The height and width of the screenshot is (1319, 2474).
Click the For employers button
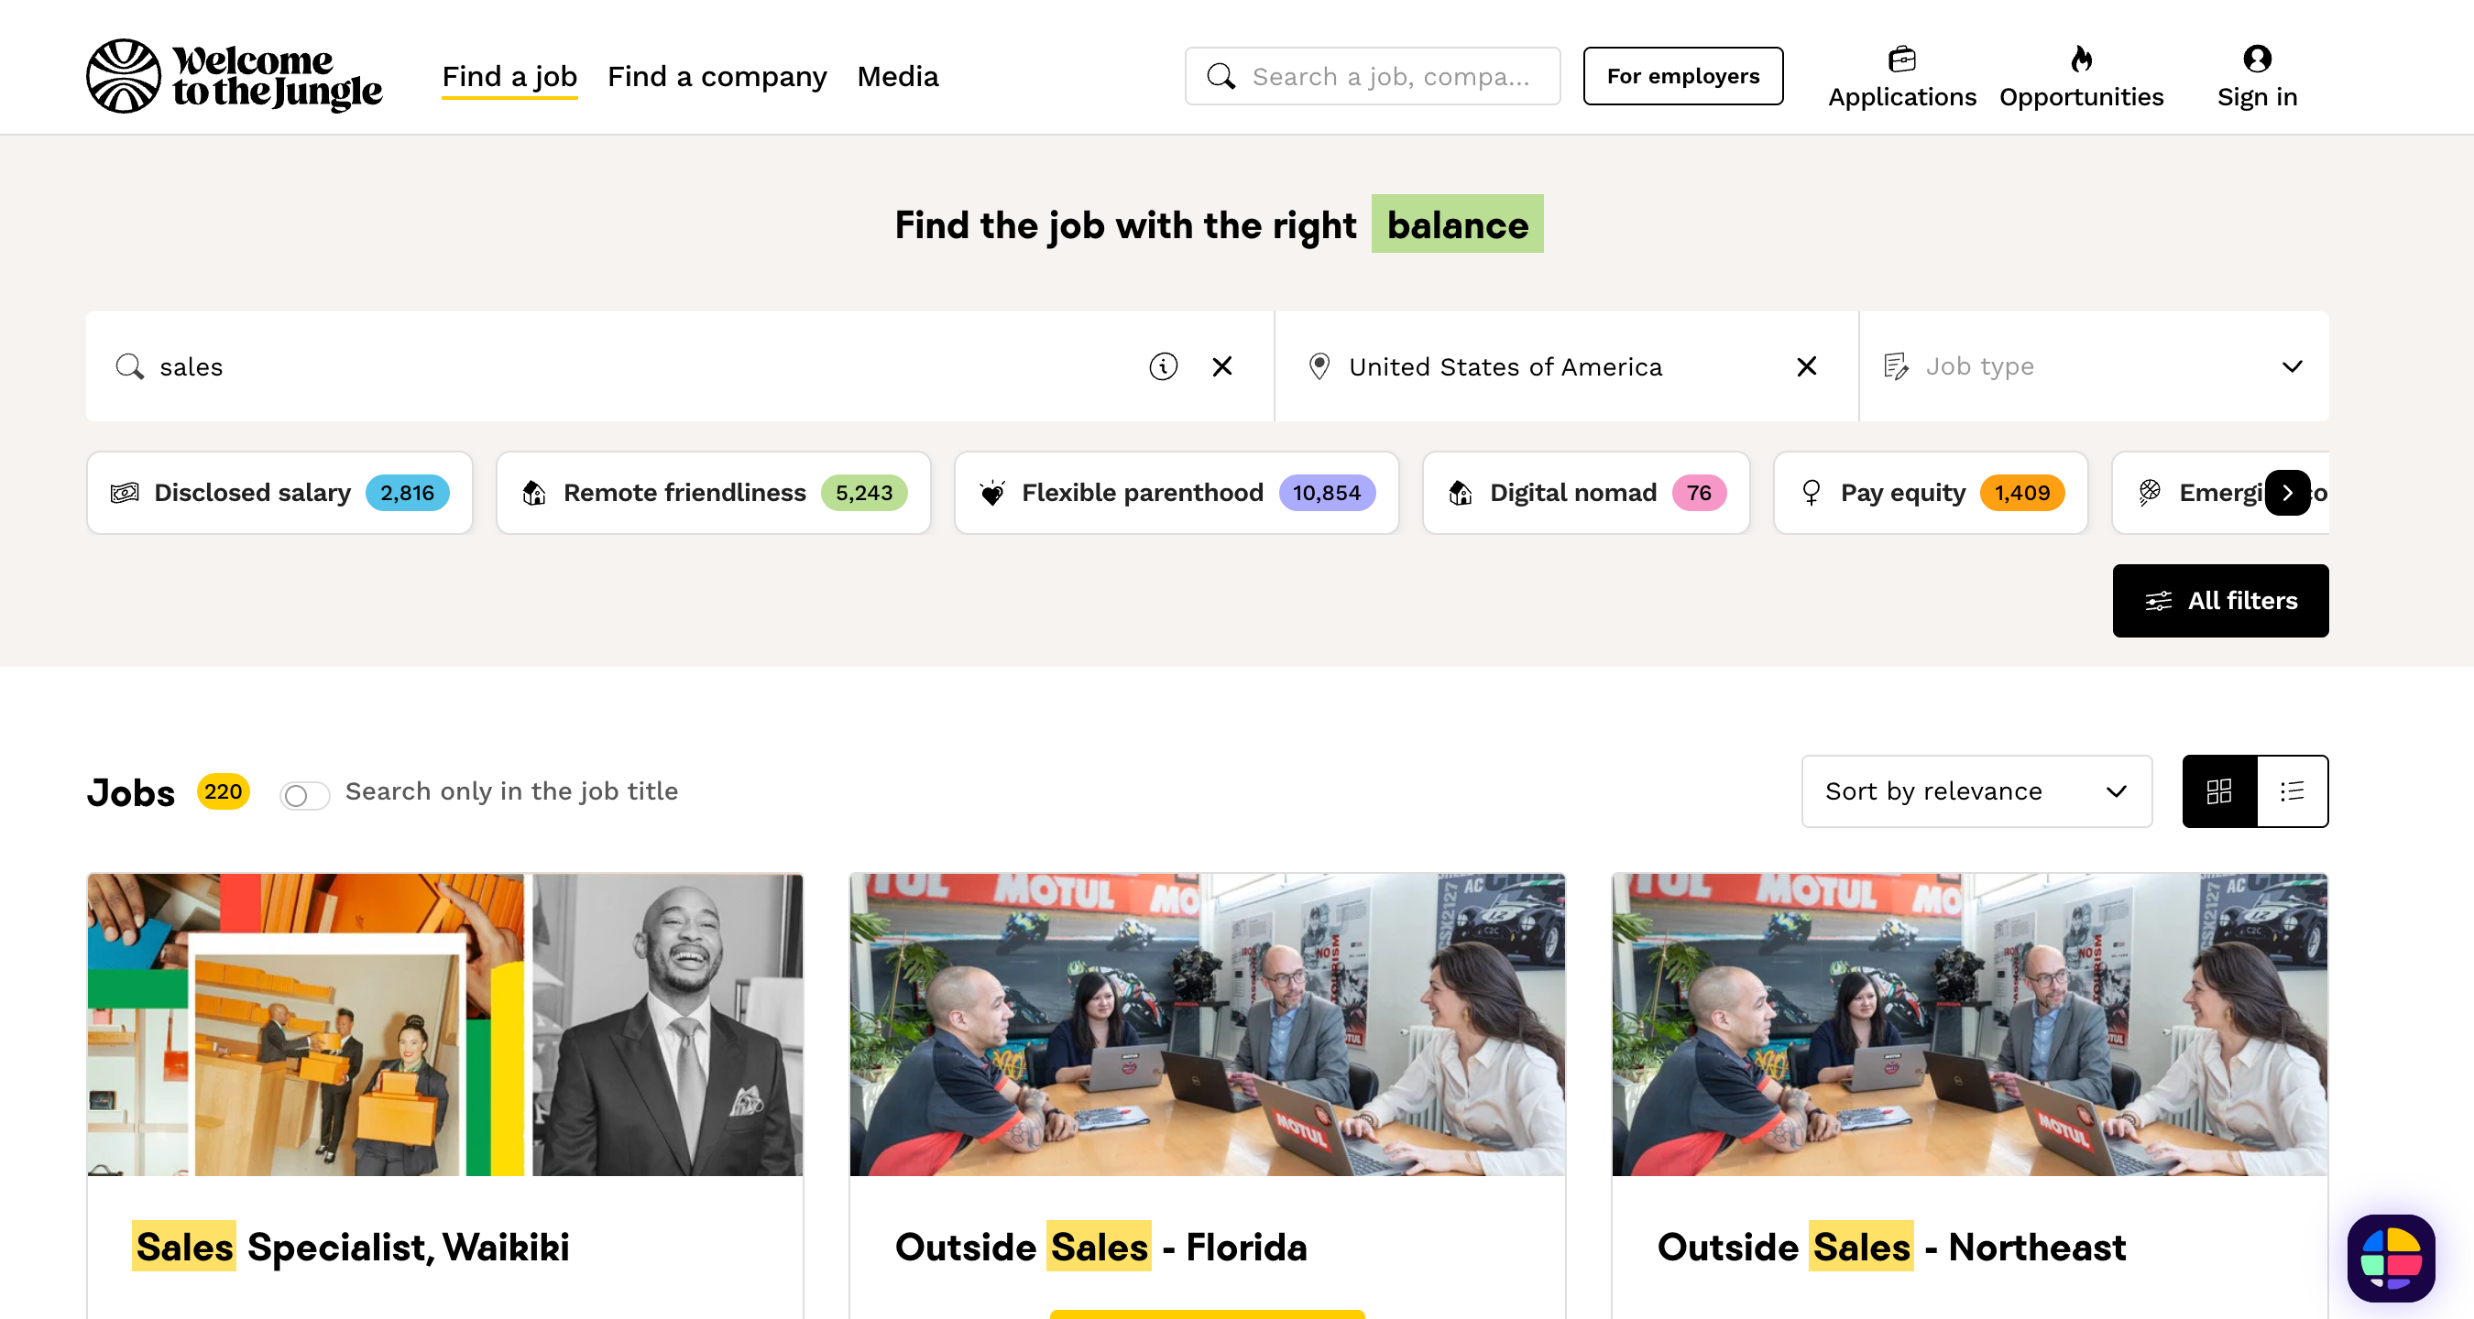pyautogui.click(x=1681, y=76)
